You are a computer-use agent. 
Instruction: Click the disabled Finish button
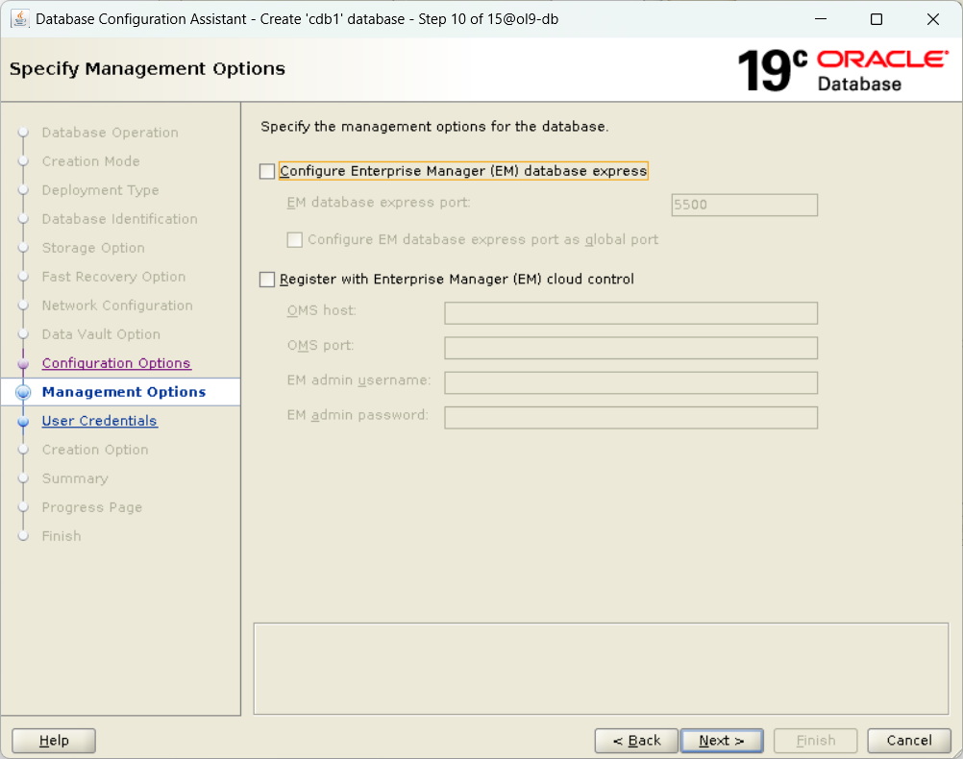coord(816,741)
